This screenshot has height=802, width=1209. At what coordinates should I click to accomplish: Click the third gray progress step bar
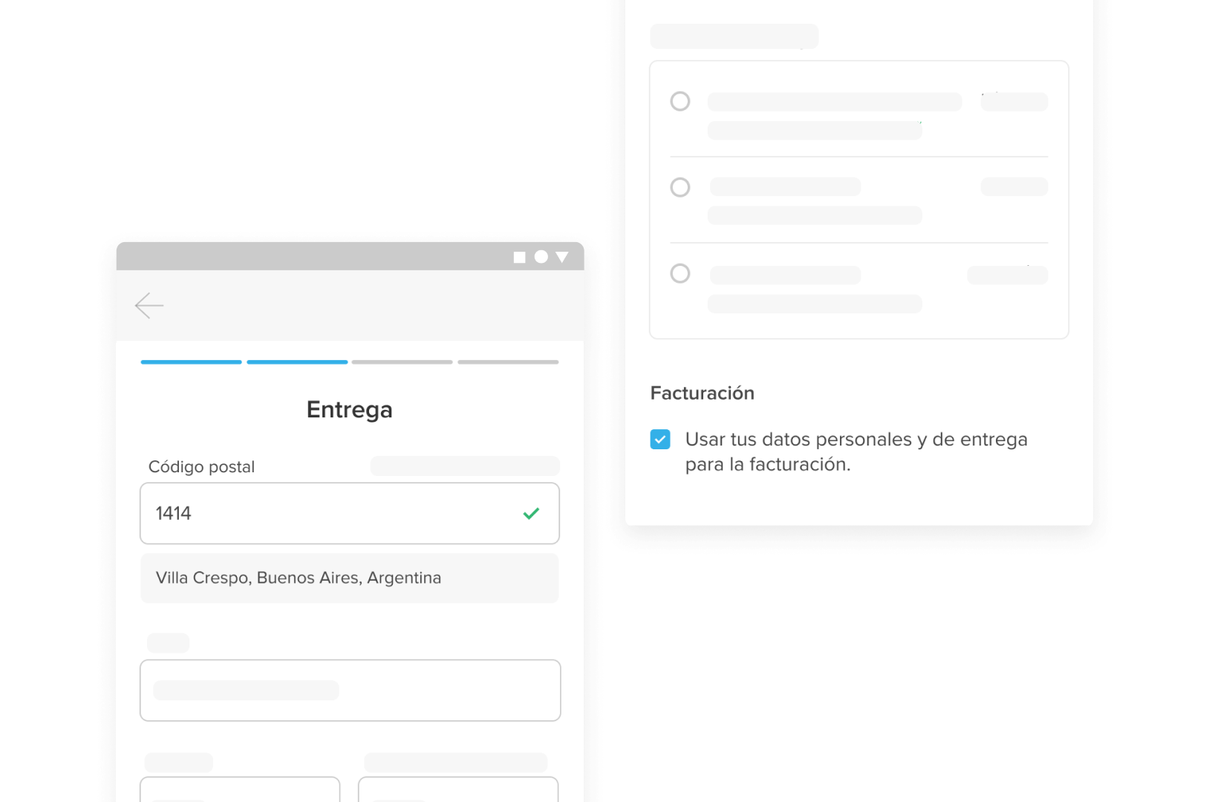(403, 362)
